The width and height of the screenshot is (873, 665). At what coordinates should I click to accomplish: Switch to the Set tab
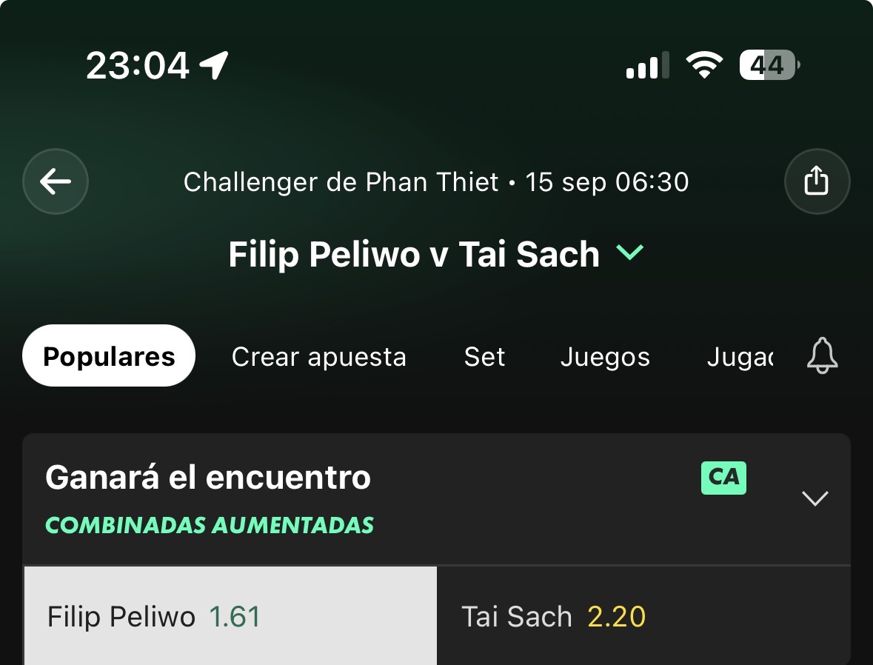pyautogui.click(x=484, y=357)
